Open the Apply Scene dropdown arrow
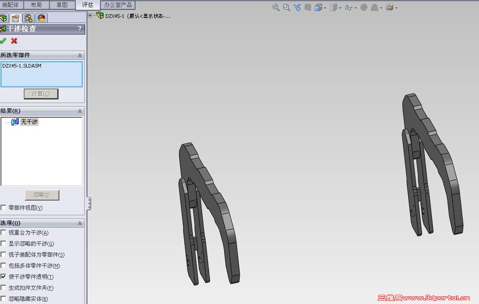The width and height of the screenshot is (479, 304). tap(381, 8)
